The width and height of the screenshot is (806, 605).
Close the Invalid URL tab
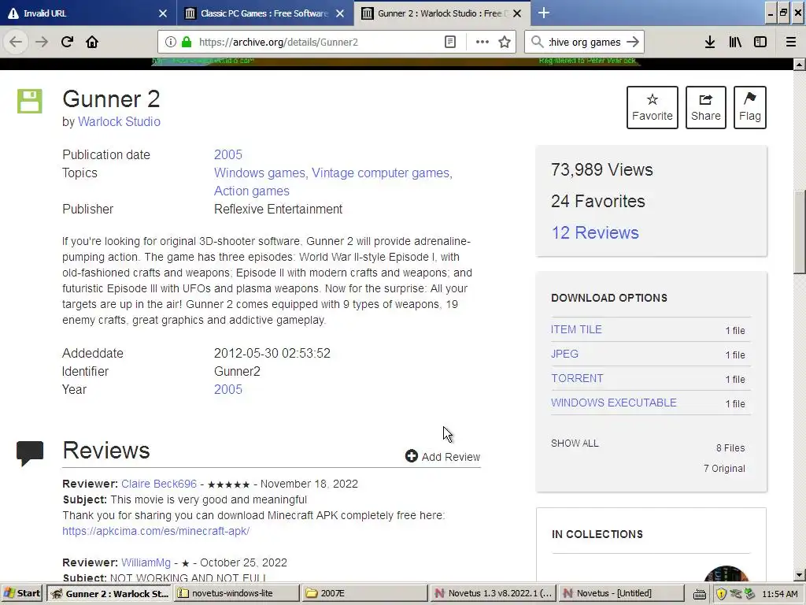[x=163, y=13]
